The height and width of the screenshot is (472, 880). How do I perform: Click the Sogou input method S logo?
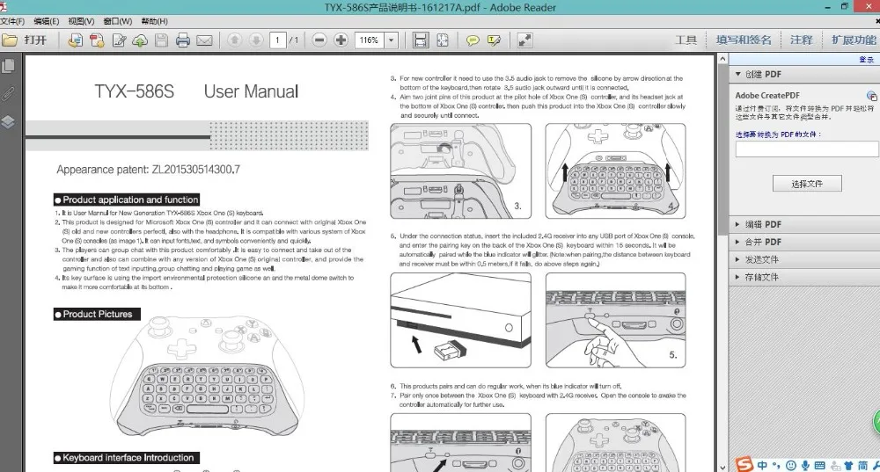744,465
